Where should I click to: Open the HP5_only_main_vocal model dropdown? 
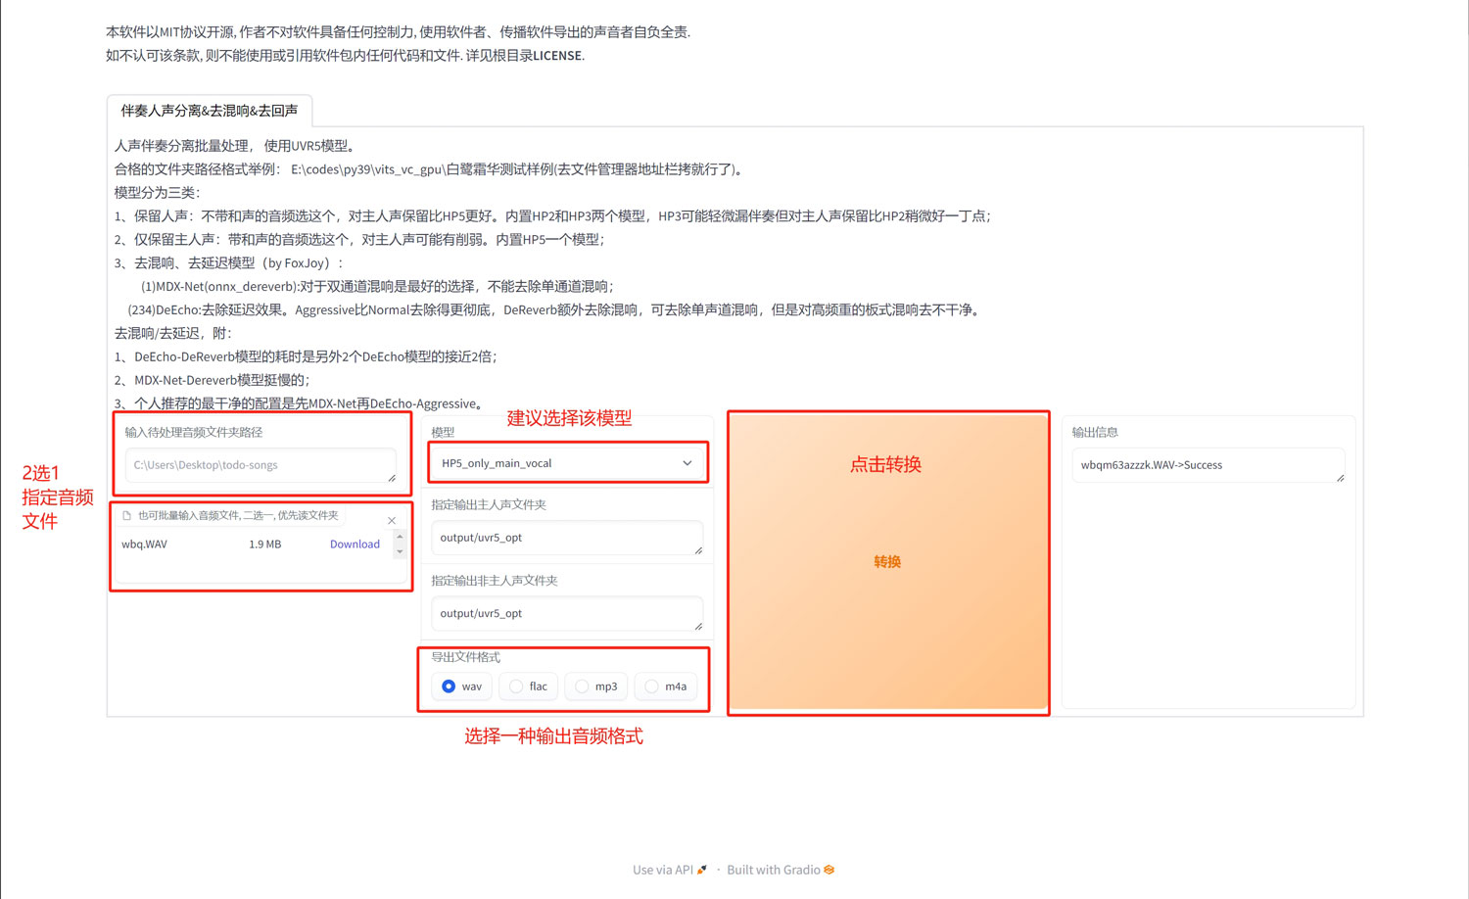[x=567, y=463]
